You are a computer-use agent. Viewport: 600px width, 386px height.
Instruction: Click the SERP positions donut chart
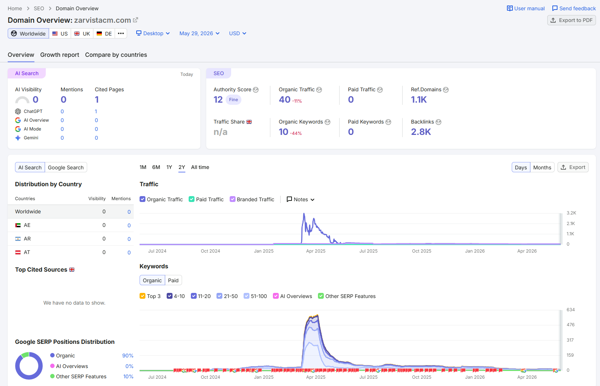click(x=29, y=366)
